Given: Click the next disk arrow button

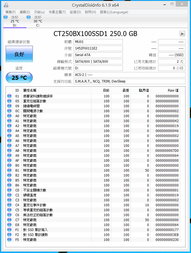Looking at the screenshot, I should pos(182,34).
